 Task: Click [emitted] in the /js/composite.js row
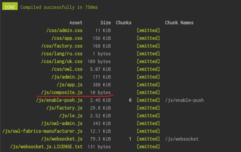[148, 92]
